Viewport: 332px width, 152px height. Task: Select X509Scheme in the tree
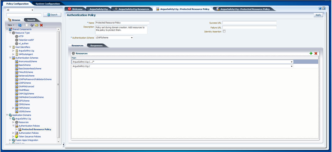tap(25, 111)
